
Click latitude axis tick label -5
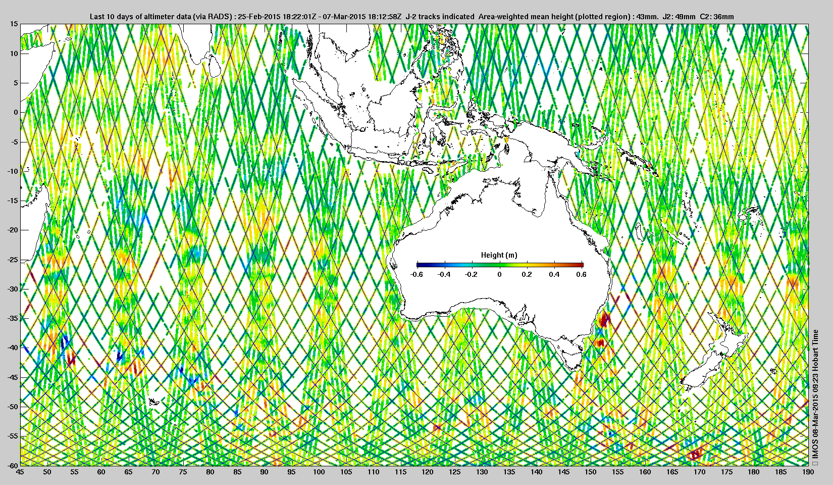point(15,142)
